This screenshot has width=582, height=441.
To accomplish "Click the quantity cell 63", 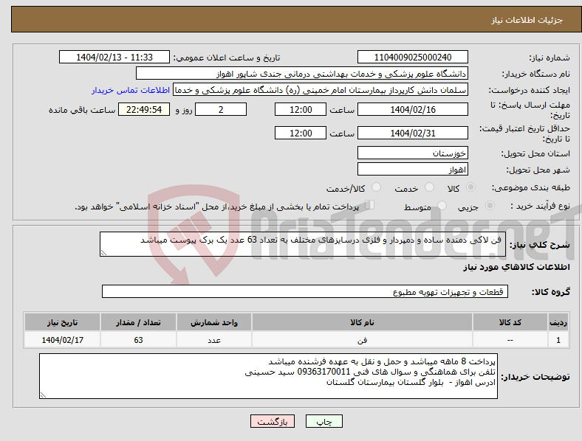I will tap(138, 340).
